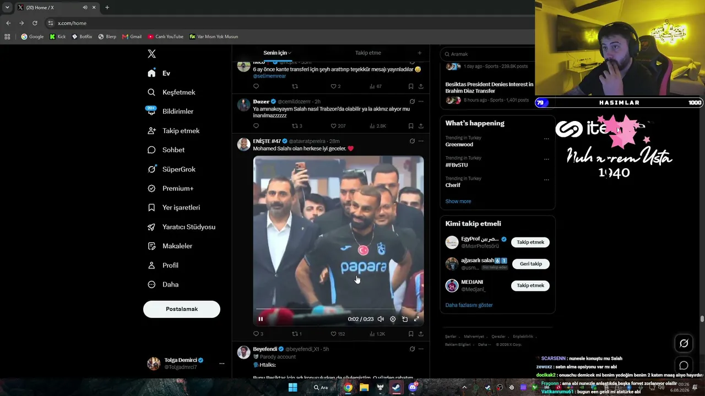The width and height of the screenshot is (705, 396).
Task: Switch to the Takip etme tab
Action: click(x=368, y=53)
